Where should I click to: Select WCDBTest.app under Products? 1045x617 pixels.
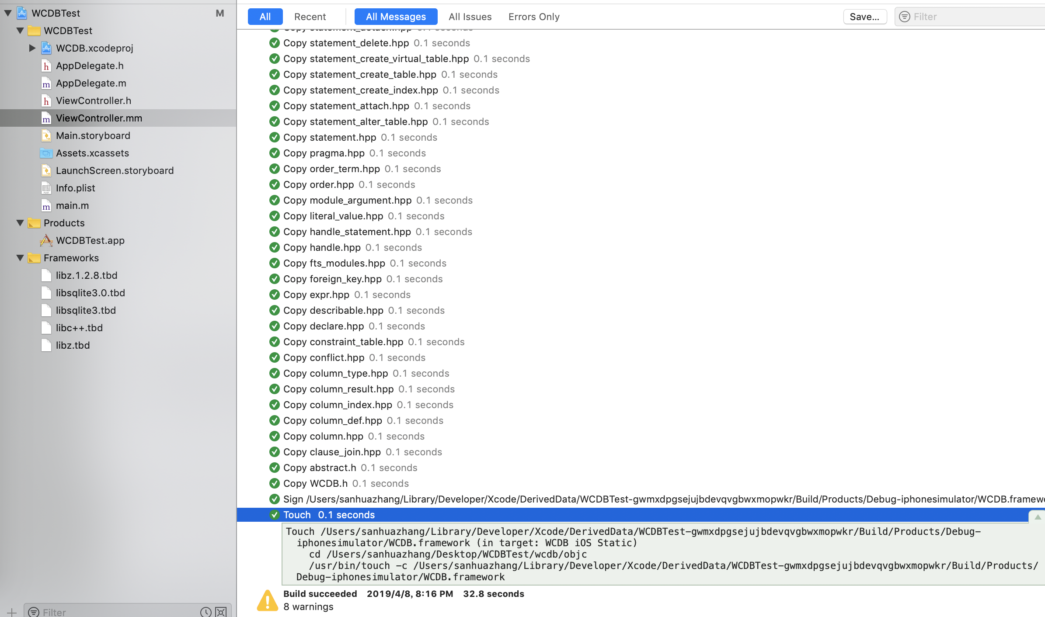(x=90, y=240)
